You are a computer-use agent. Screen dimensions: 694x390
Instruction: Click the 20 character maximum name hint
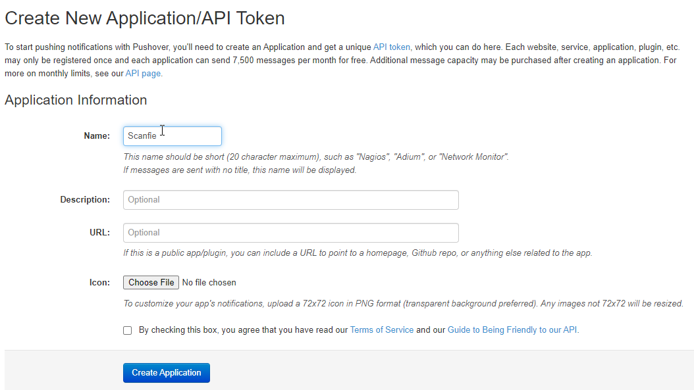point(316,157)
